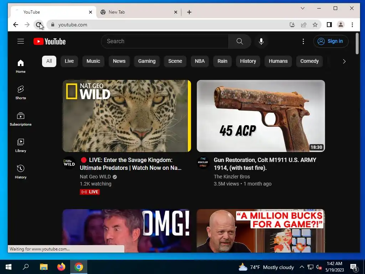Open History in sidebar

pyautogui.click(x=20, y=172)
